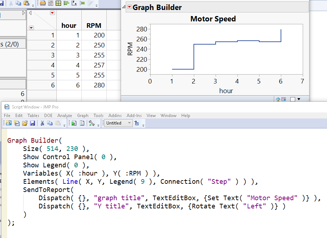Run the script with green play icon
This screenshot has height=238, width=327.
[74, 123]
